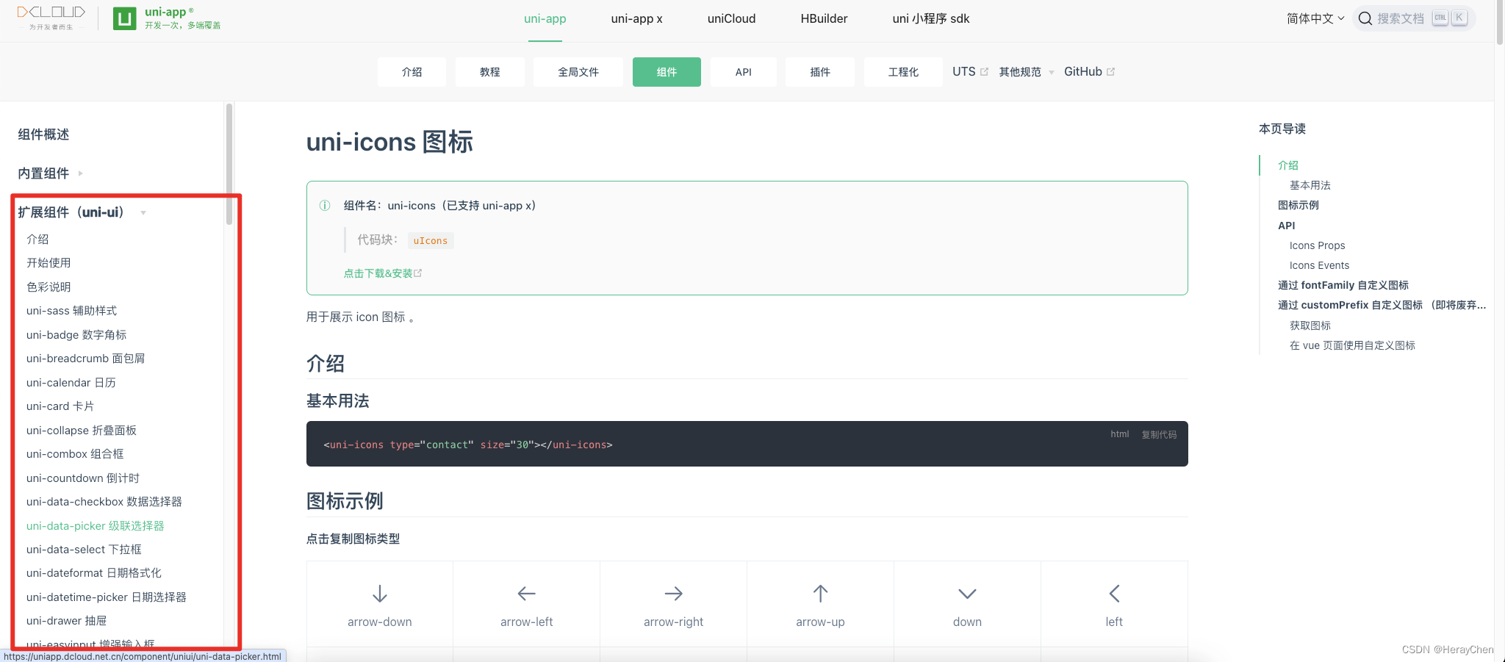Jump to 基本用法 in page outline
The width and height of the screenshot is (1505, 662).
(x=1310, y=185)
